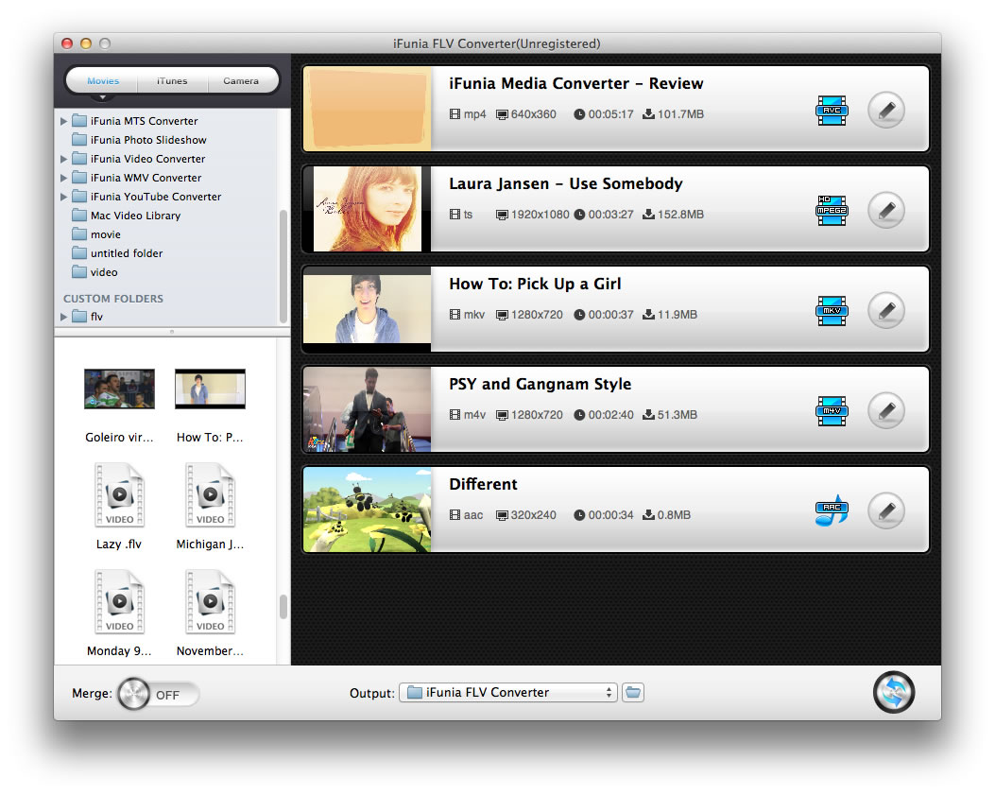The height and width of the screenshot is (795, 995).
Task: Select the Monday 9... video file icon
Action: pyautogui.click(x=119, y=602)
